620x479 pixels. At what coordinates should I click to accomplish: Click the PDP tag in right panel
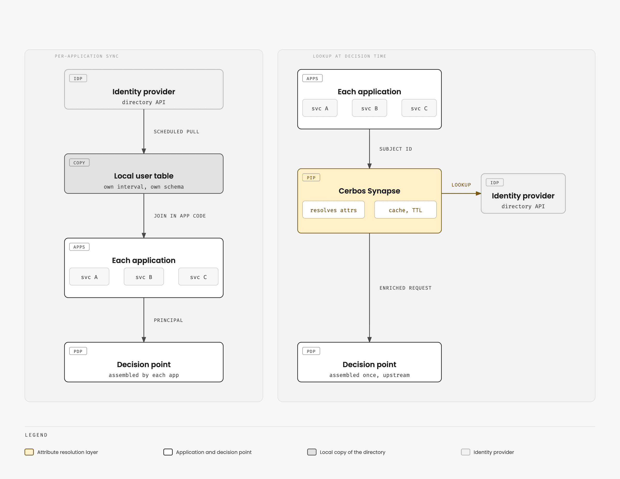[x=311, y=351]
